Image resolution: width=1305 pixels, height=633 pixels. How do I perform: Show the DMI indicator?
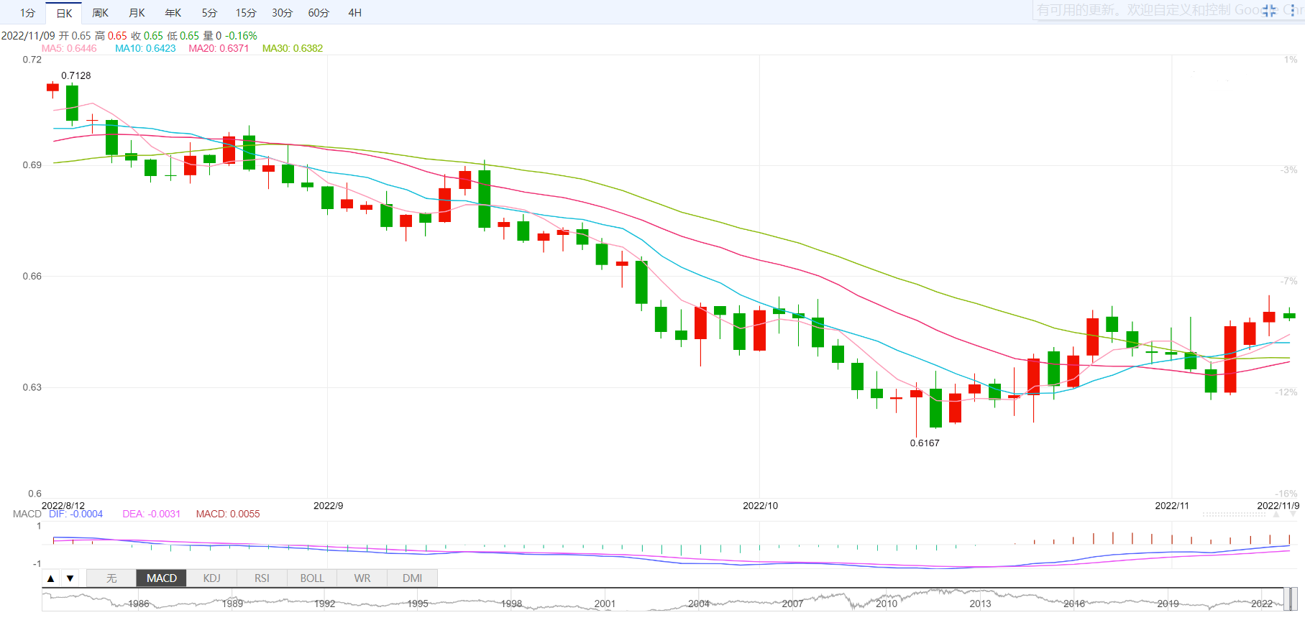[412, 578]
